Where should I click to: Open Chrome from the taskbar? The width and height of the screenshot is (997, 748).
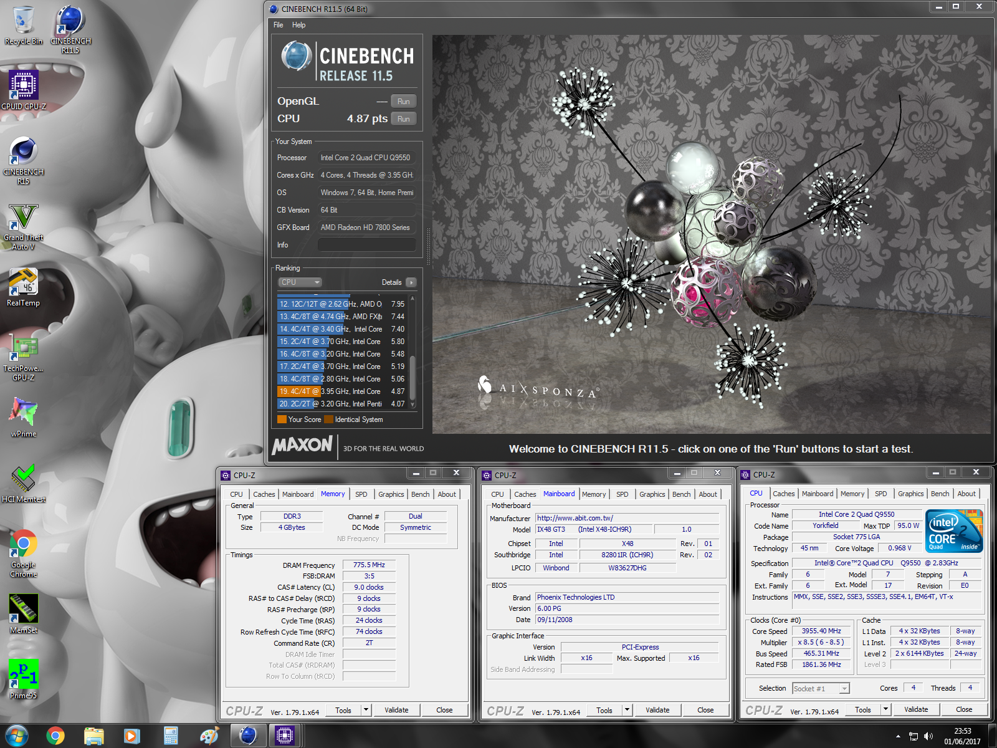[55, 736]
